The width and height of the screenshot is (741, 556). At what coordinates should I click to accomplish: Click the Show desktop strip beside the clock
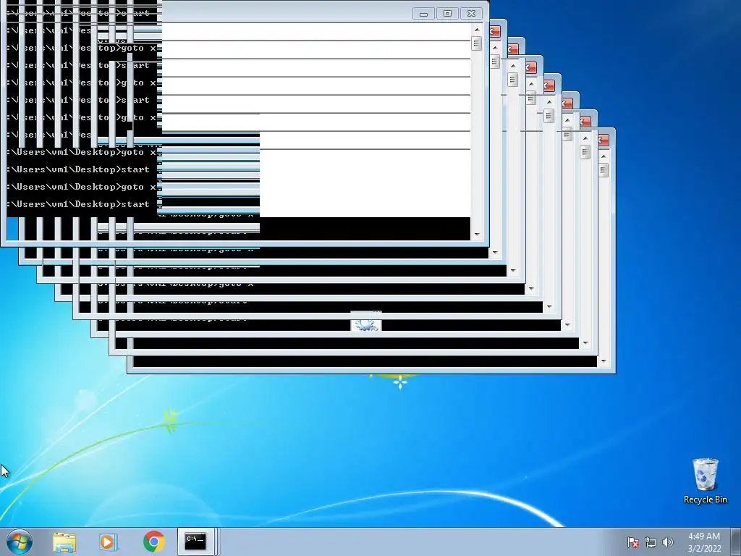tap(736, 542)
